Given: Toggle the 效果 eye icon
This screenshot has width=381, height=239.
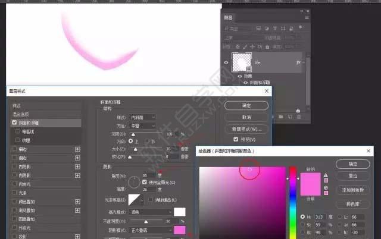Looking at the screenshot, I should pos(240,76).
